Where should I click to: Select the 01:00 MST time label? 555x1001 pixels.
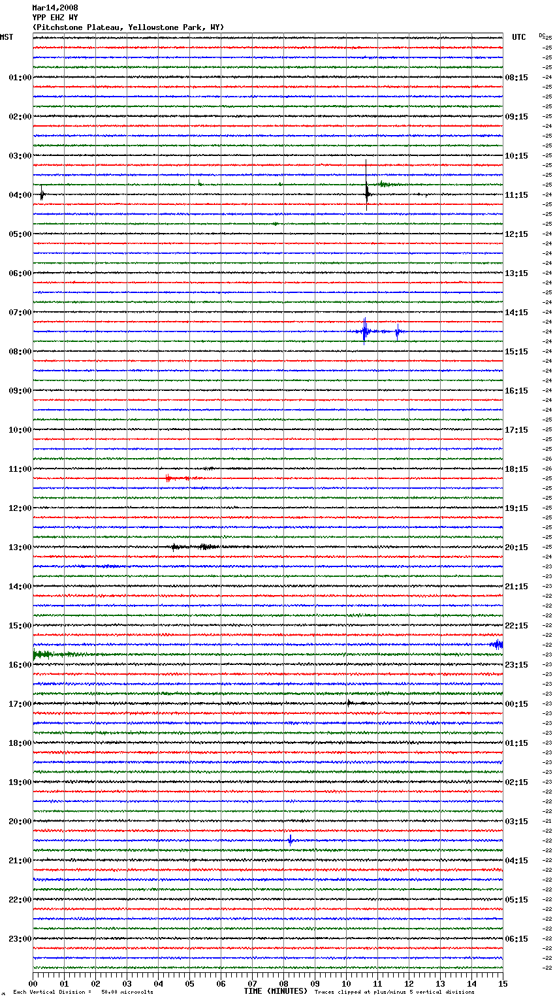coord(20,78)
